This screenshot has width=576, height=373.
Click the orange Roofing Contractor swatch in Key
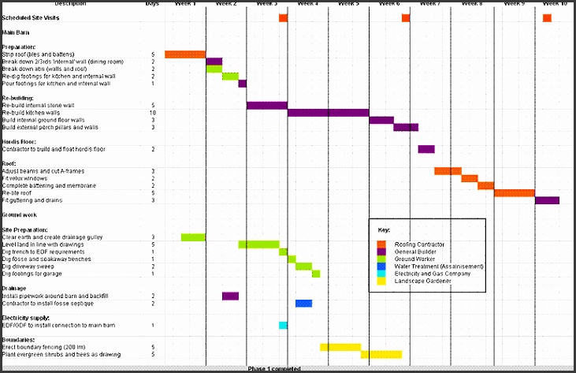[381, 244]
